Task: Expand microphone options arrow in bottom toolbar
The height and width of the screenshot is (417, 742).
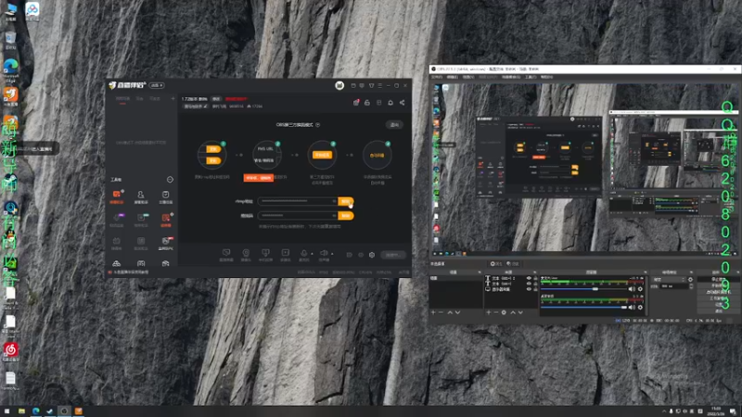Action: [x=312, y=254]
